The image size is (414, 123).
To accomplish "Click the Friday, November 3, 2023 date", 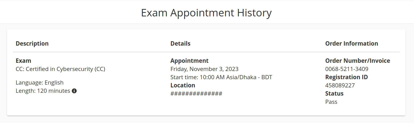I will pyautogui.click(x=204, y=69).
